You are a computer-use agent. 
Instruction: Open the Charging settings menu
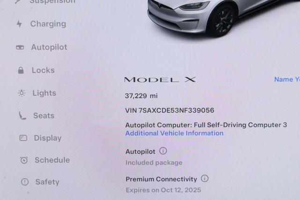48,24
